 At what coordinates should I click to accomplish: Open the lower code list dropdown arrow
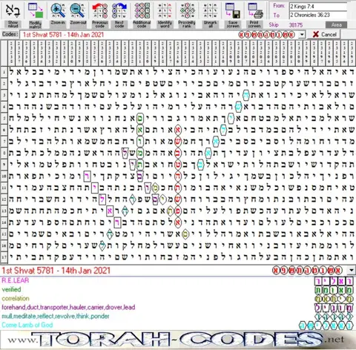(351, 270)
